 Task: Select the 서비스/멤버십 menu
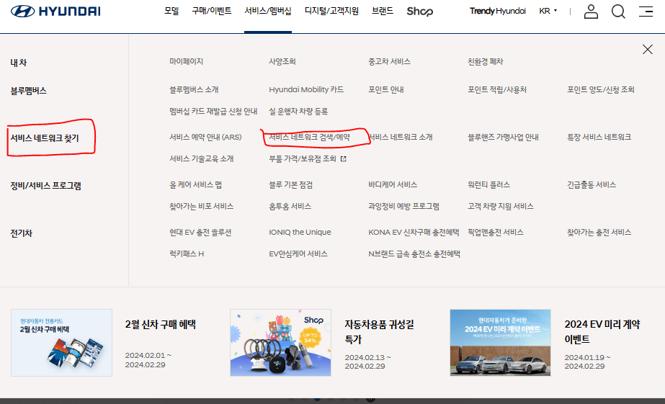(268, 11)
